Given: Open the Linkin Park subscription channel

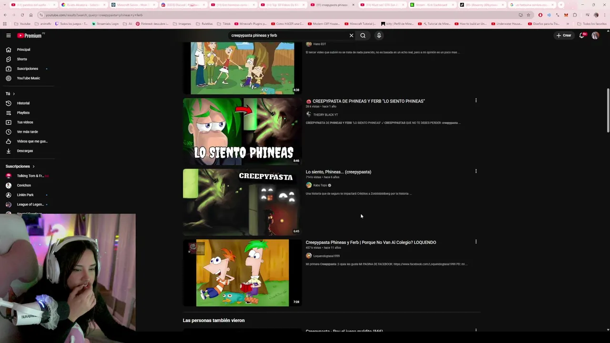Looking at the screenshot, I should point(25,195).
